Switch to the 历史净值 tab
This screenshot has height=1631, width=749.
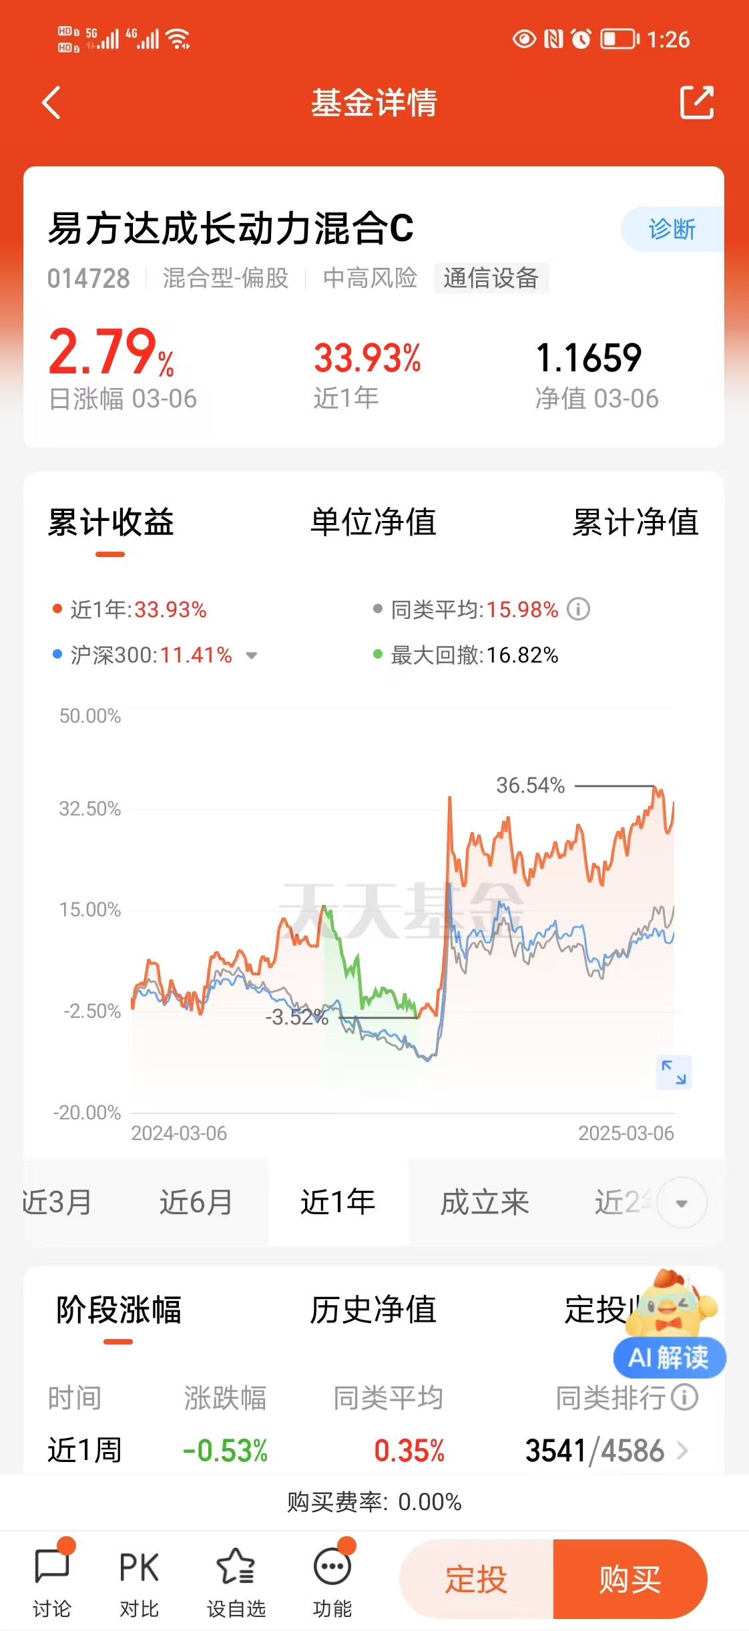[373, 1310]
